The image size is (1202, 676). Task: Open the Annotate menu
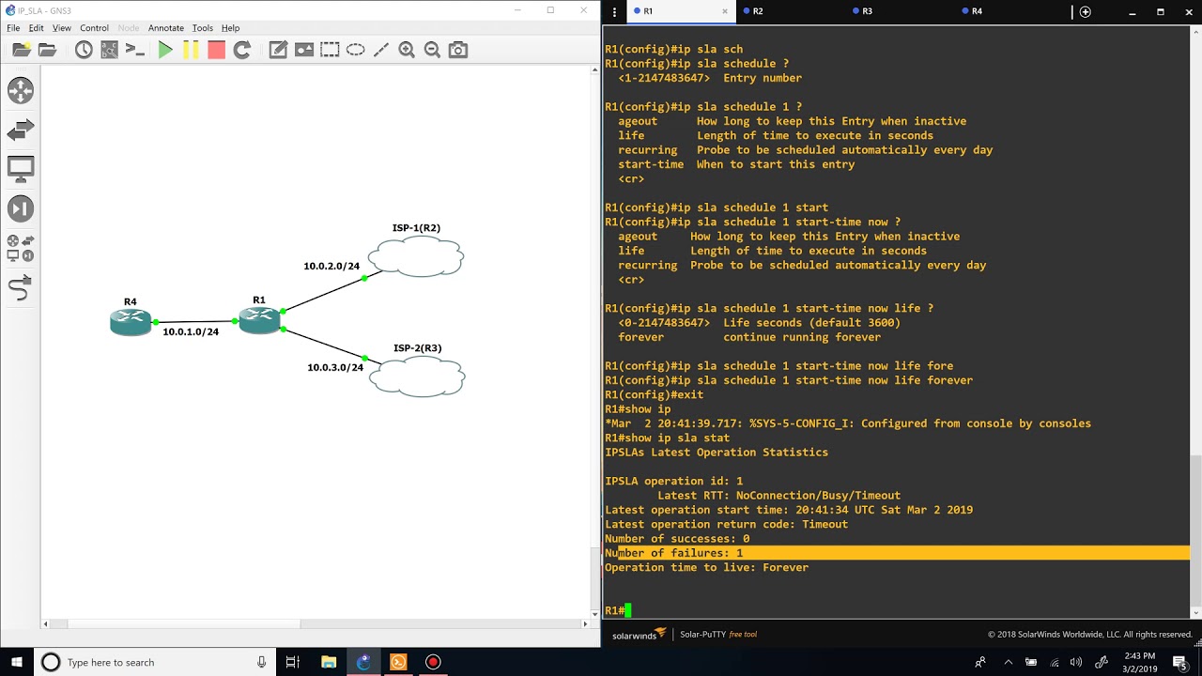coord(166,28)
